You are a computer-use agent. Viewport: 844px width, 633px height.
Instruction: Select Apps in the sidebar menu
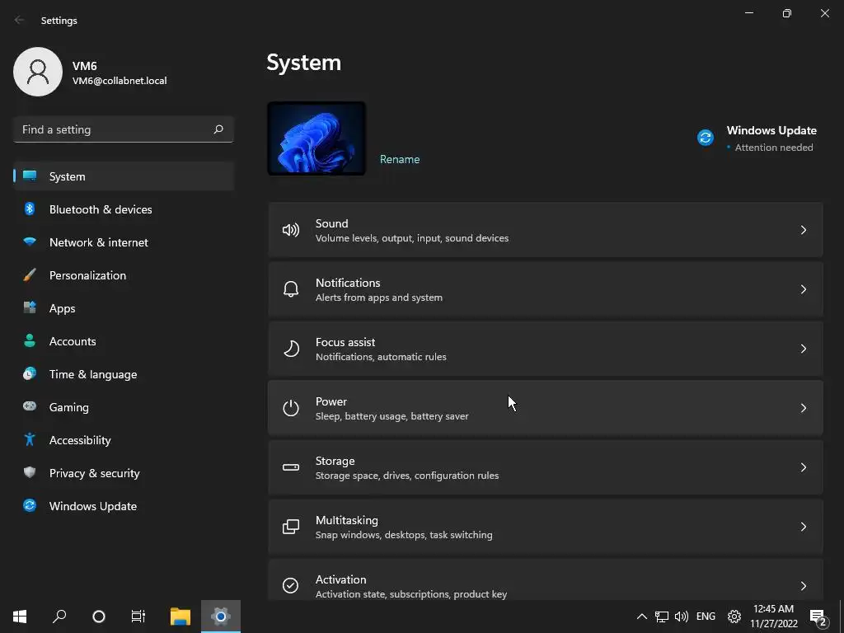(x=63, y=308)
